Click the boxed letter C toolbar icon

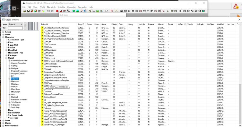coord(181,11)
